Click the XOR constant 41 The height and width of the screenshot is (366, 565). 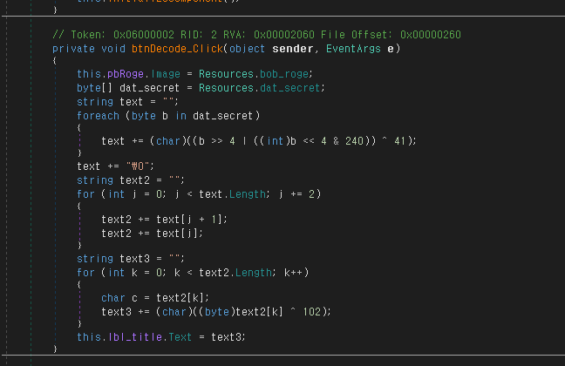point(399,141)
